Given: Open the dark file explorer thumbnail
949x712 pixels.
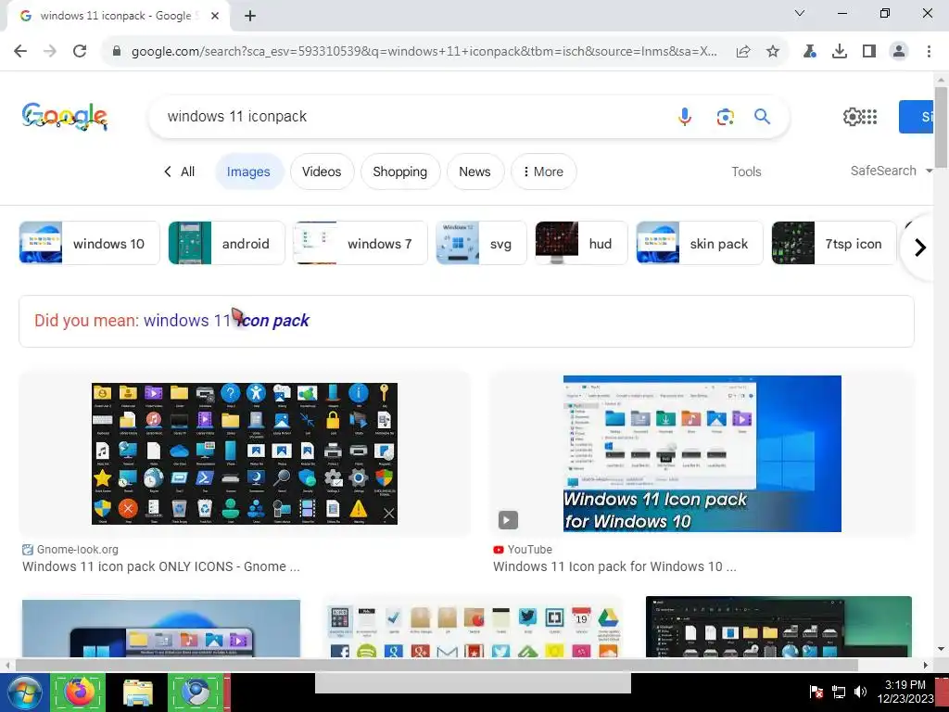Looking at the screenshot, I should 778,628.
